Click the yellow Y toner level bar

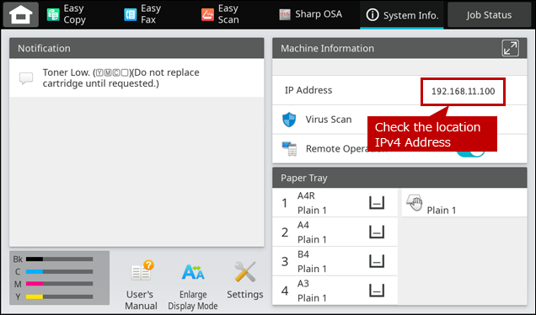60,296
